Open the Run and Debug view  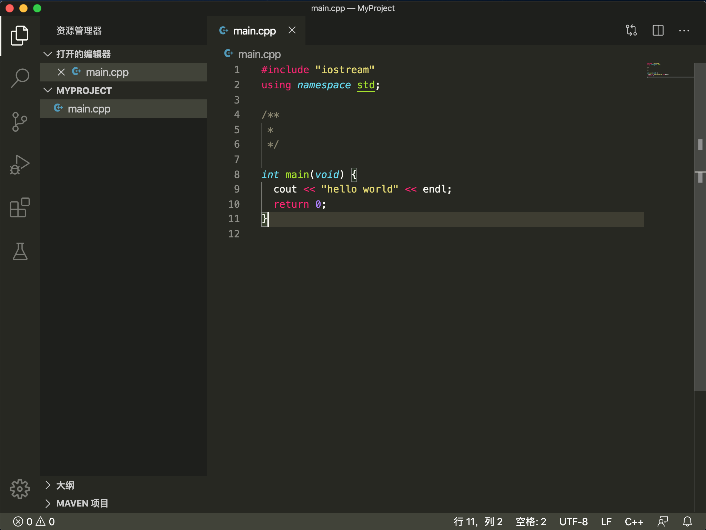pos(20,165)
